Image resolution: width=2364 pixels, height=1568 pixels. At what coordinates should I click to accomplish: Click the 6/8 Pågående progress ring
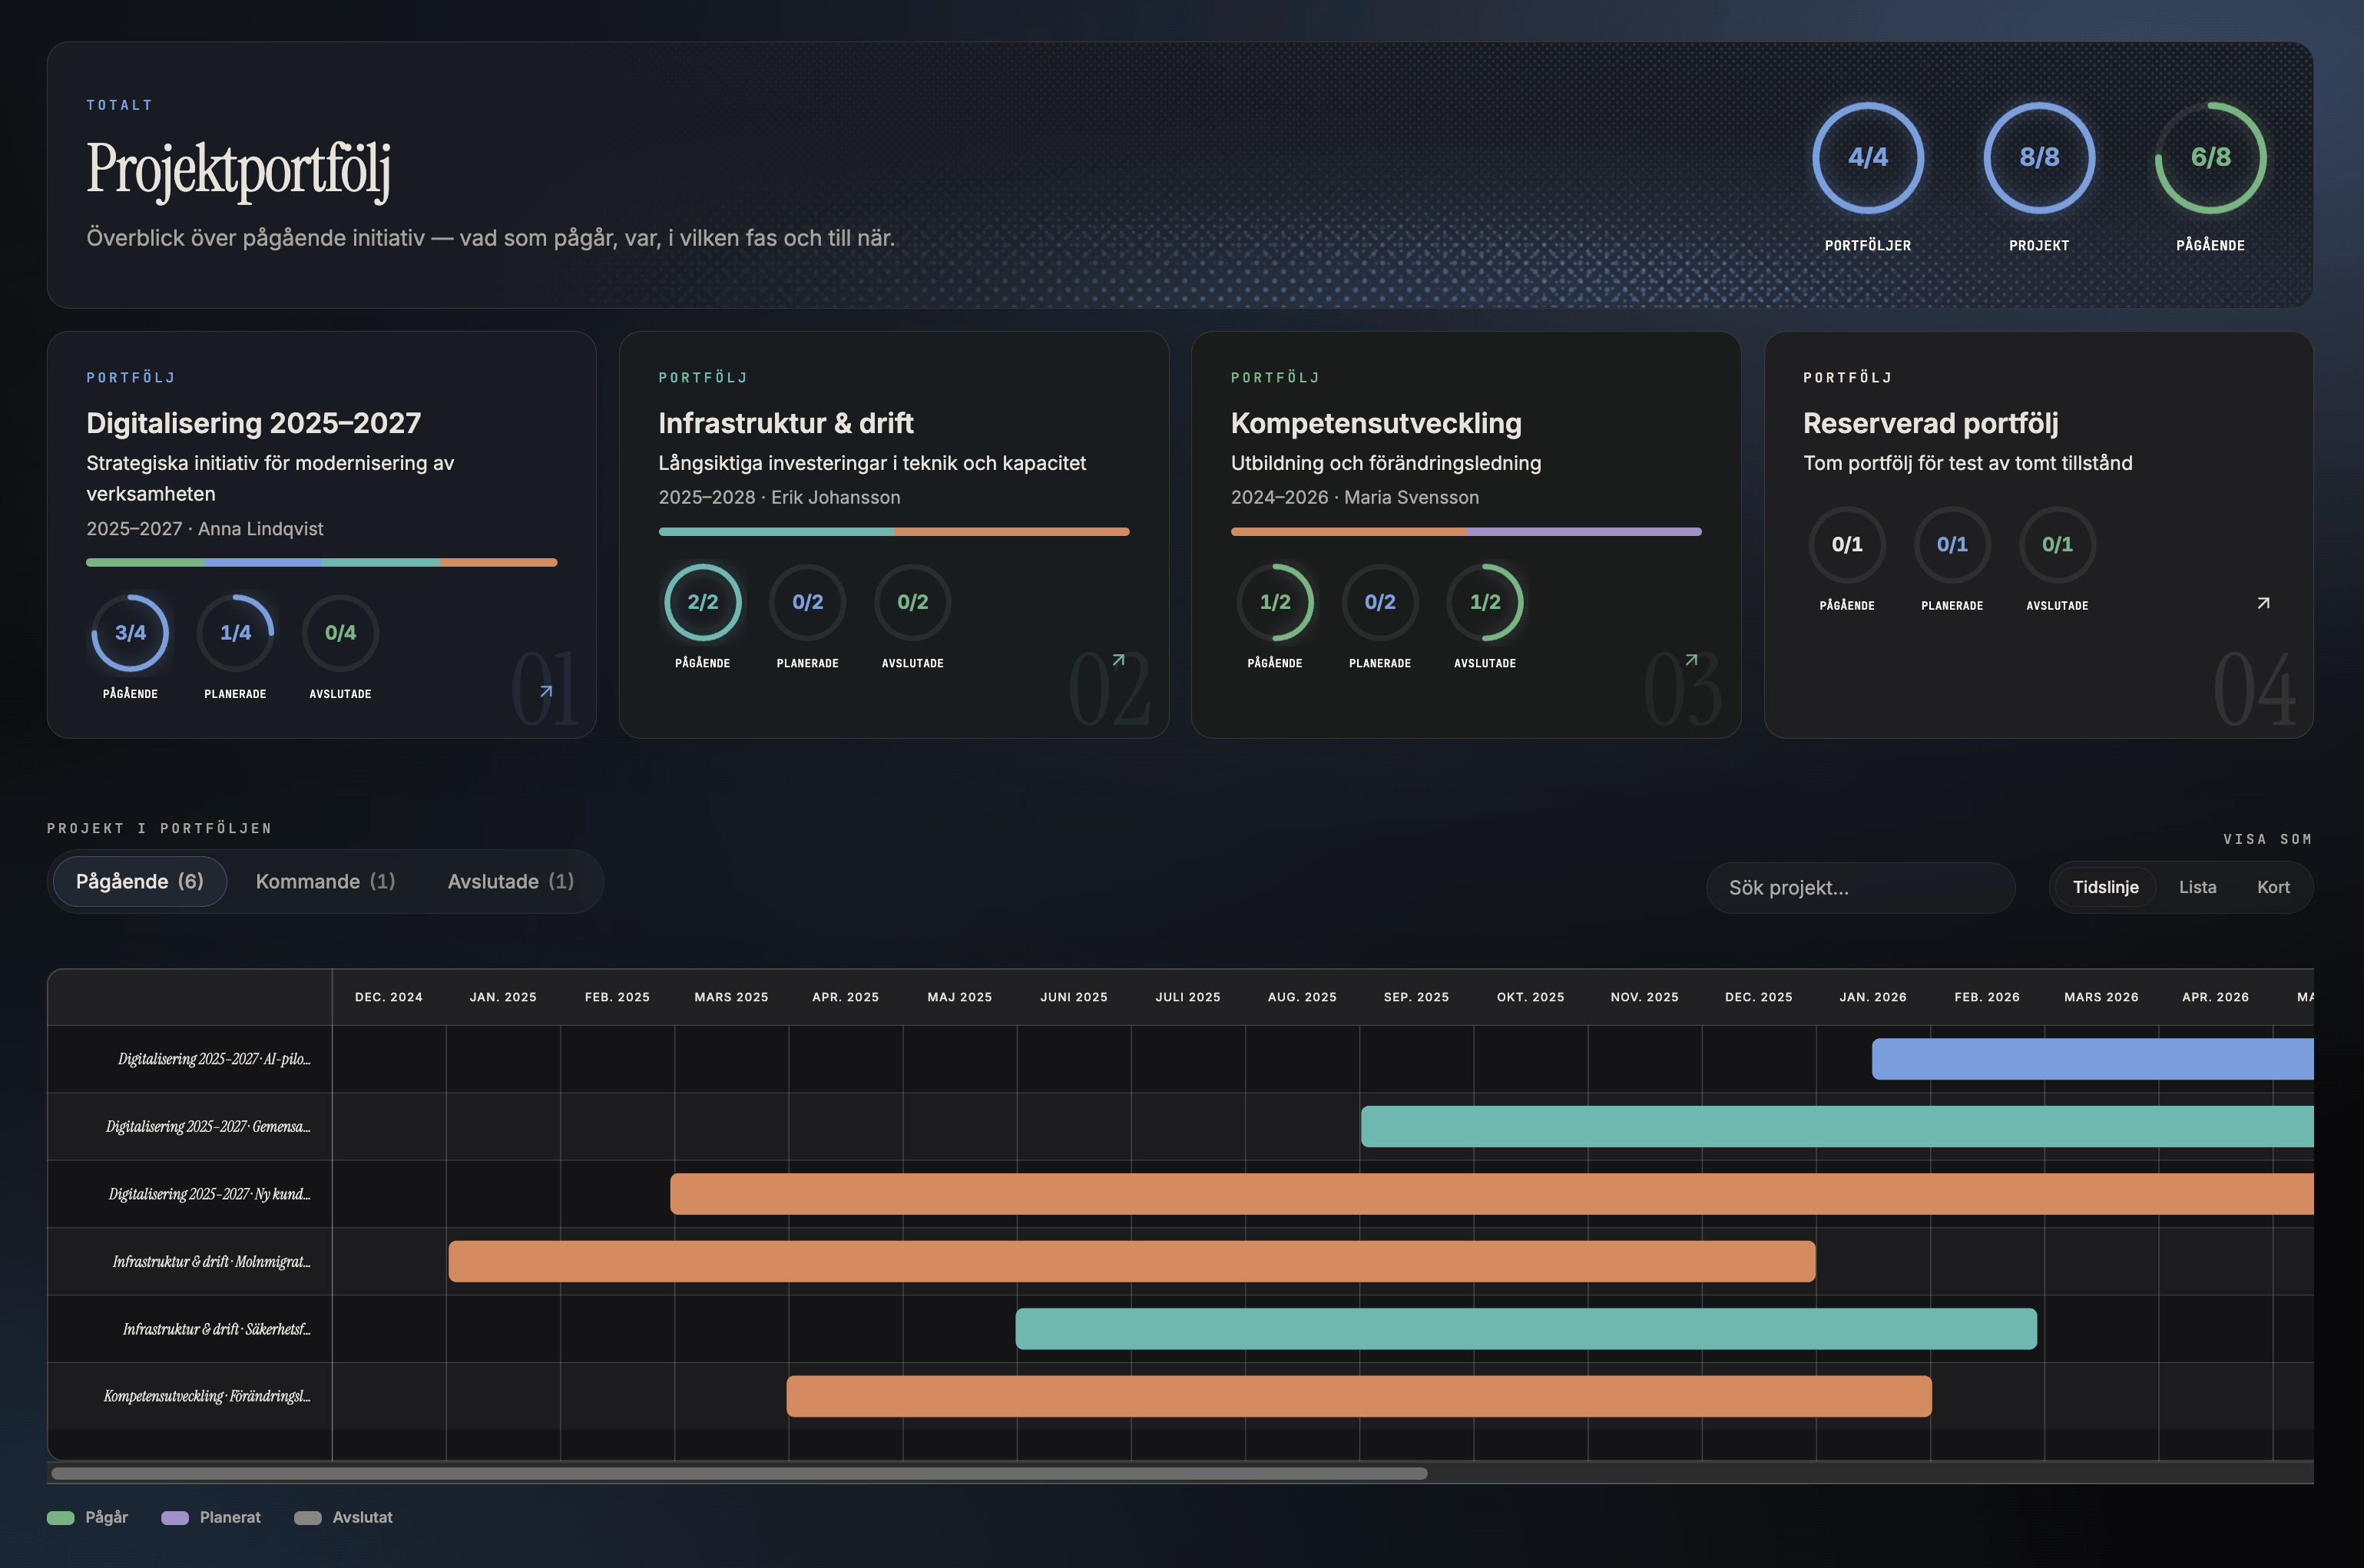point(2210,157)
